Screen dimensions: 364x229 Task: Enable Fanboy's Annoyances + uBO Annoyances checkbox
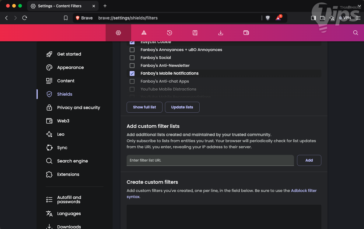[x=132, y=50]
